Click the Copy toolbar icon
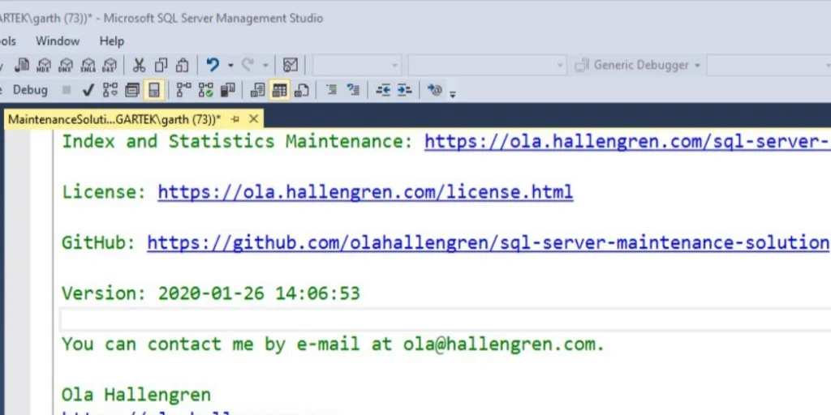The width and height of the screenshot is (831, 415). coord(161,65)
